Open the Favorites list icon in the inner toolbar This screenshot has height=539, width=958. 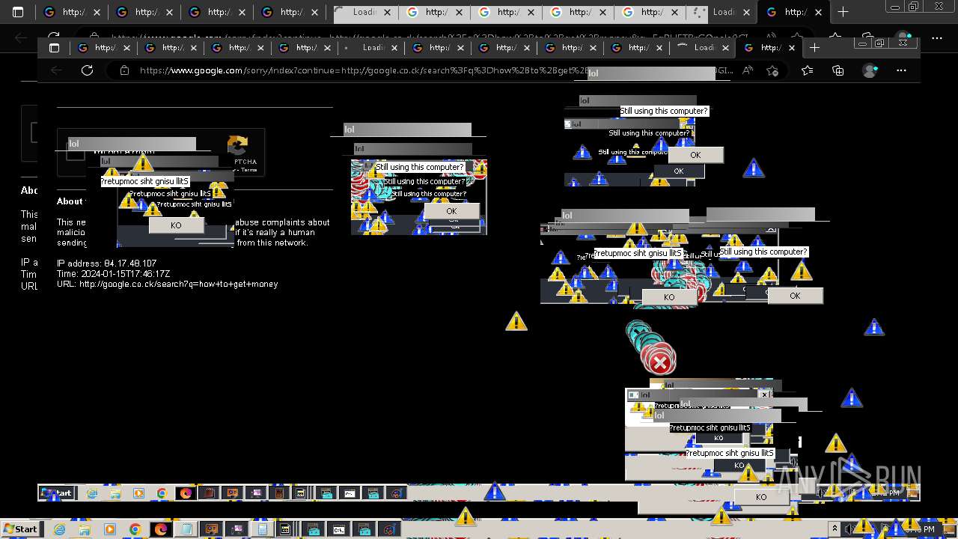click(x=807, y=70)
